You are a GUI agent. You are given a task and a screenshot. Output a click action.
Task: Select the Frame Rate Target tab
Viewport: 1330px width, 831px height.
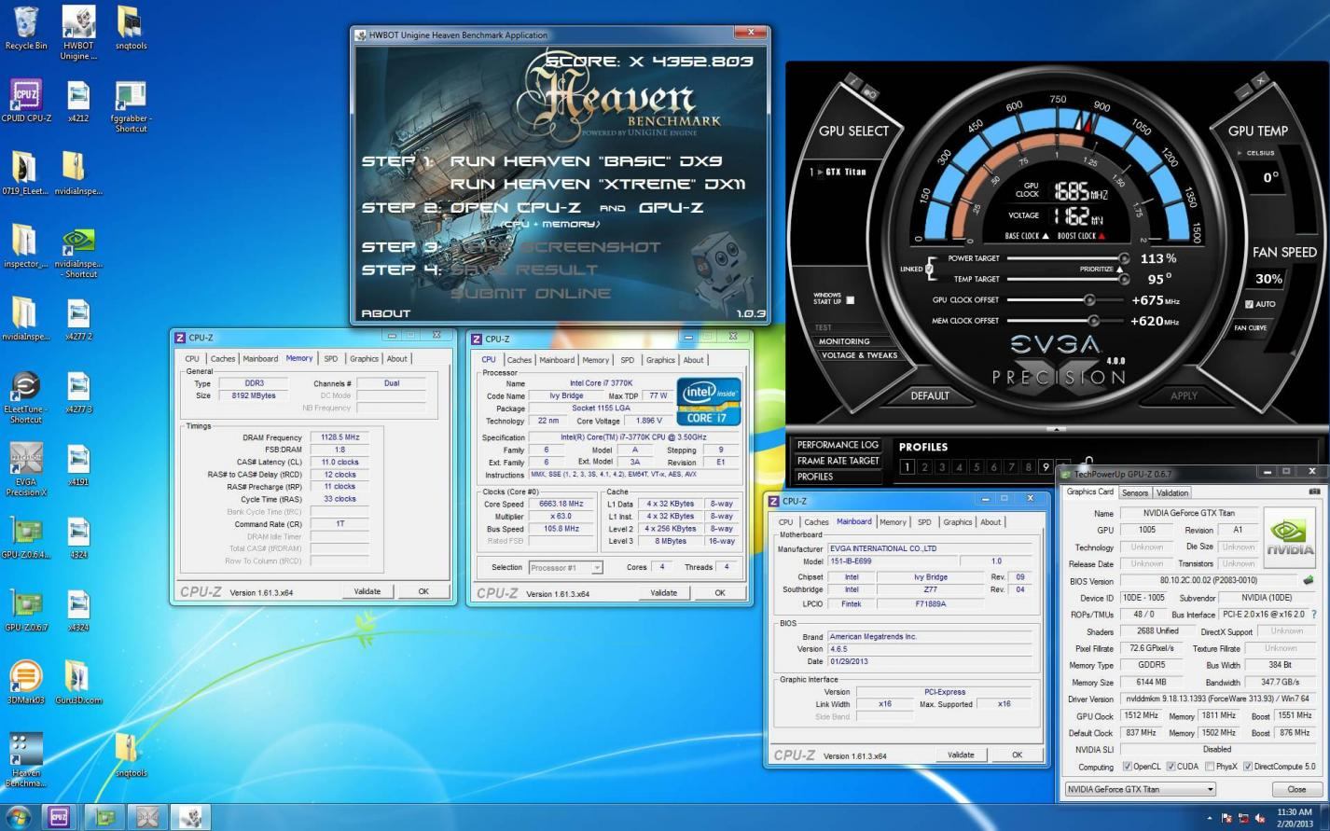pyautogui.click(x=838, y=461)
